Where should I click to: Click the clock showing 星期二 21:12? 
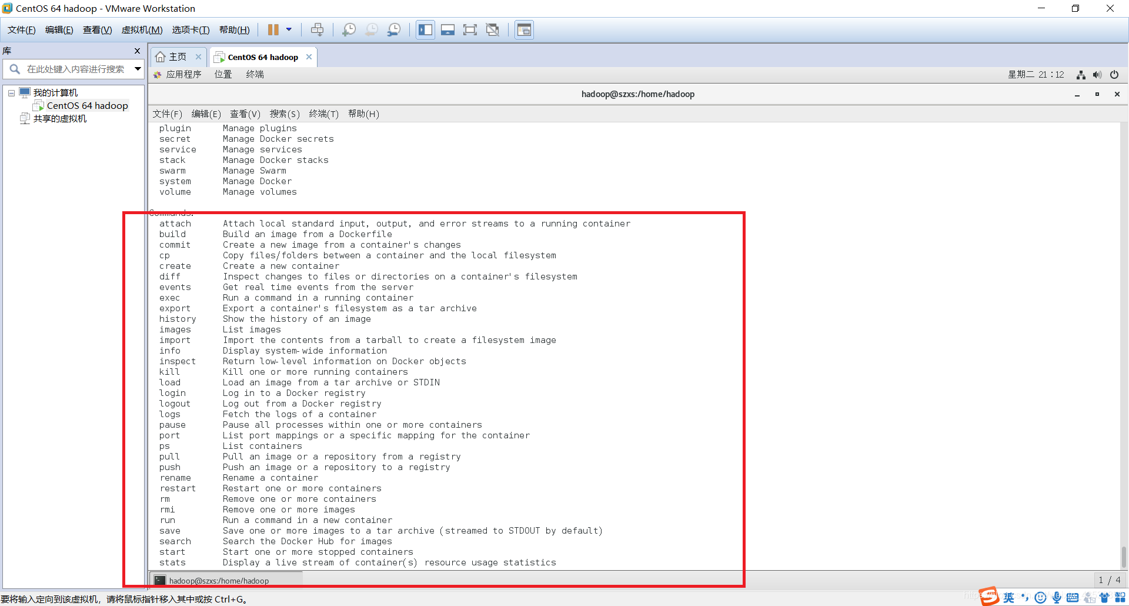coord(1036,75)
